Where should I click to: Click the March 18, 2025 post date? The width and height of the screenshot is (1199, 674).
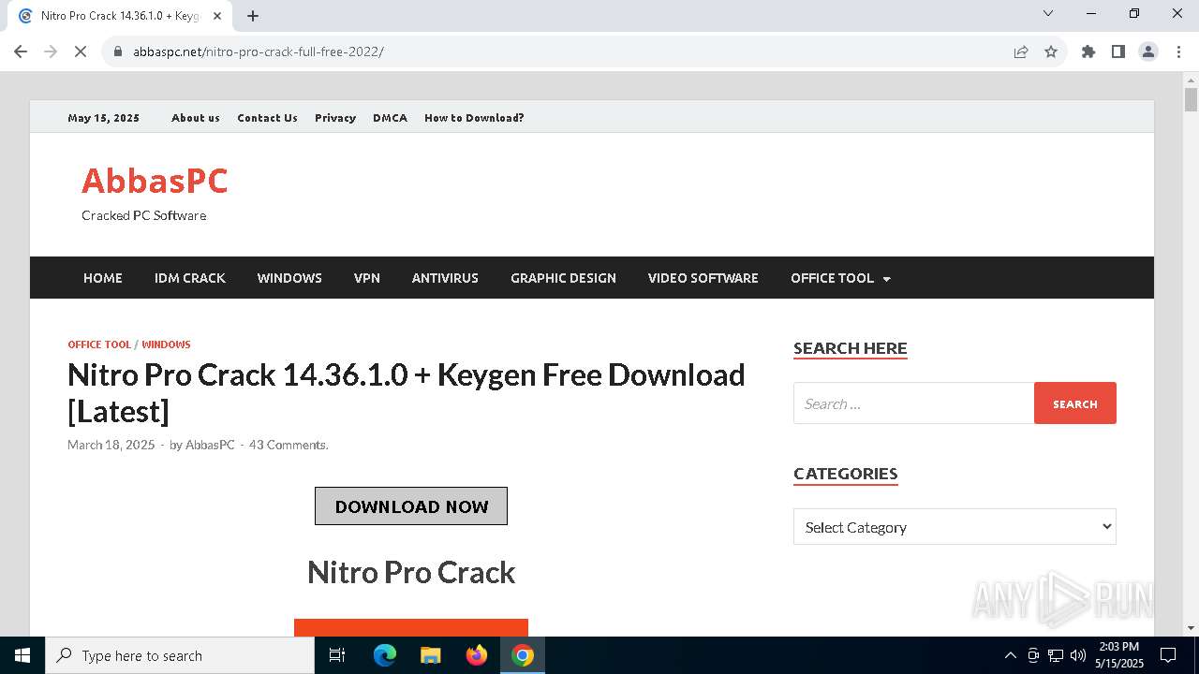pyautogui.click(x=111, y=445)
